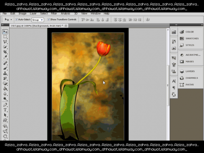Open the Edit menu
Screen dimensions: 204x153
pos(13,13)
